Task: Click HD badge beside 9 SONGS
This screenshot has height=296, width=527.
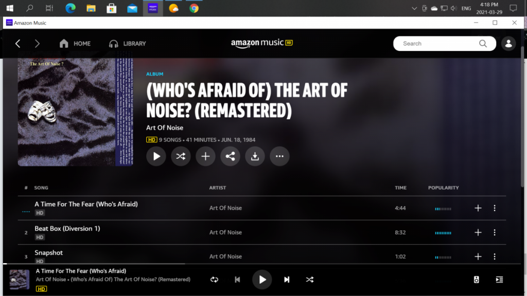Action: click(x=152, y=140)
